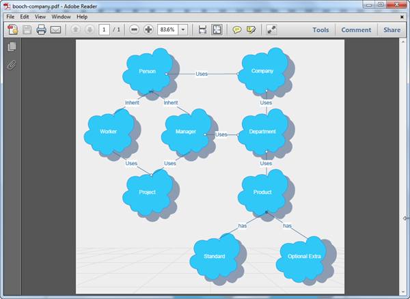Click the page number input field

[x=104, y=30]
